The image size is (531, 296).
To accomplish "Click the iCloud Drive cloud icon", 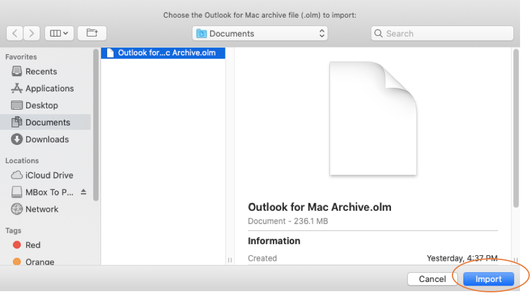I will pos(16,175).
